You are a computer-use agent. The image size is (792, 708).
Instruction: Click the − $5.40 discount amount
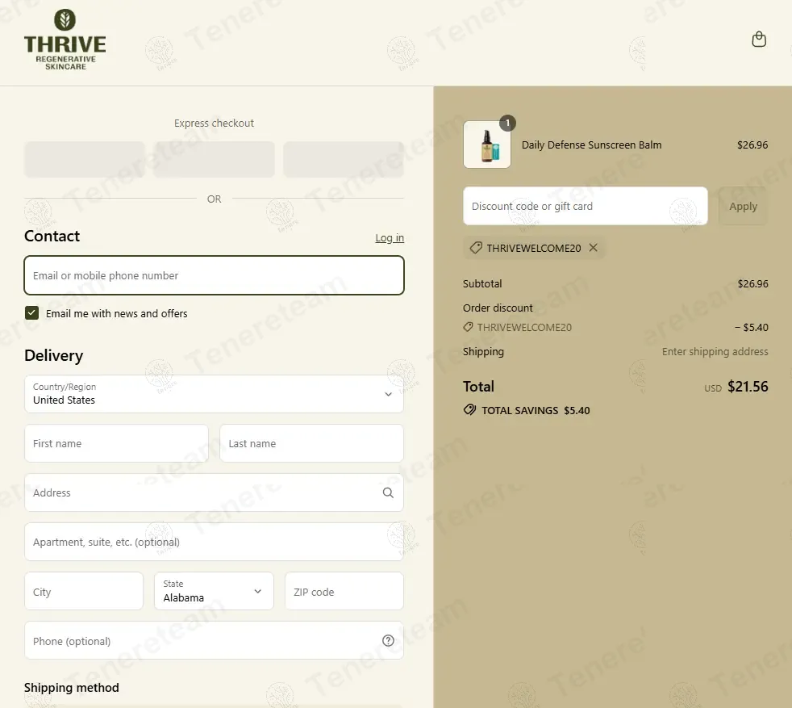752,327
